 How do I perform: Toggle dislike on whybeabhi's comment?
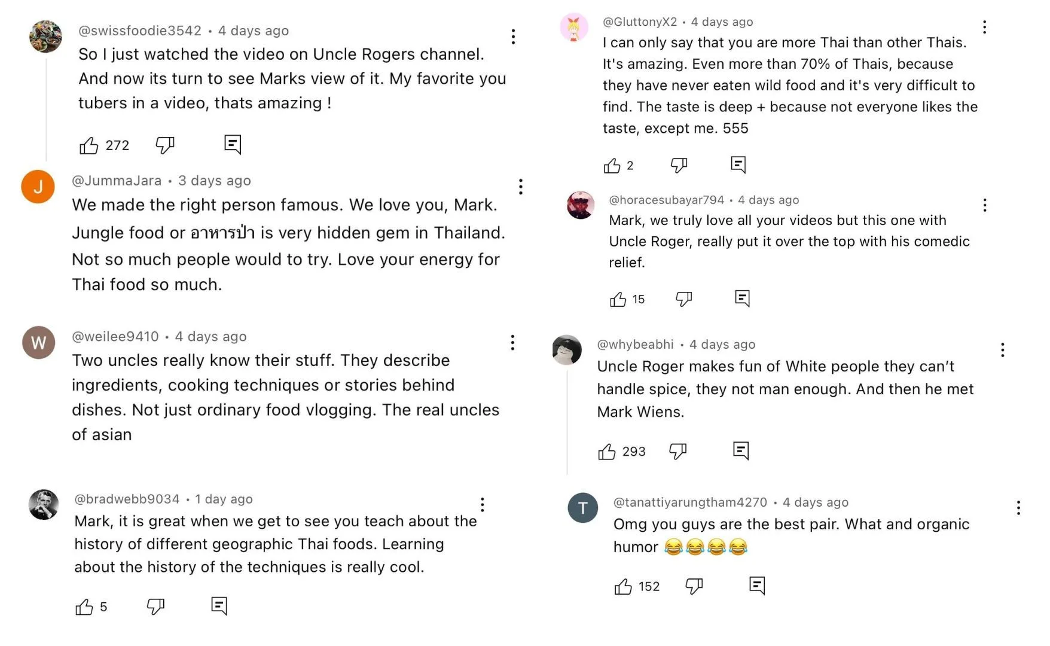[x=677, y=451]
